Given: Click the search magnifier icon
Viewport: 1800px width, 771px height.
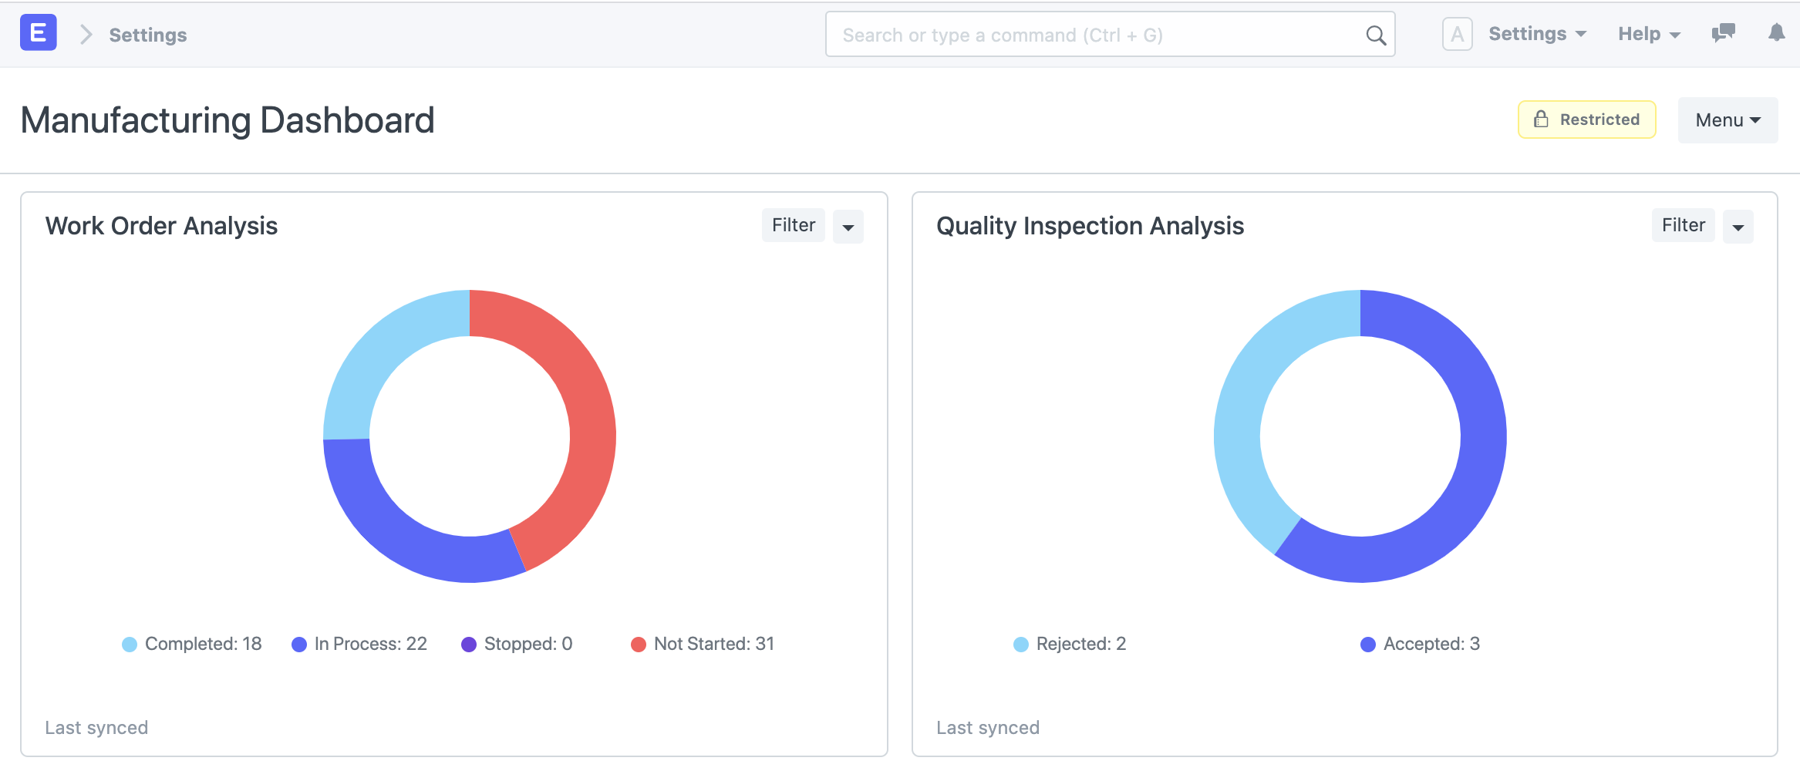Looking at the screenshot, I should (1376, 35).
